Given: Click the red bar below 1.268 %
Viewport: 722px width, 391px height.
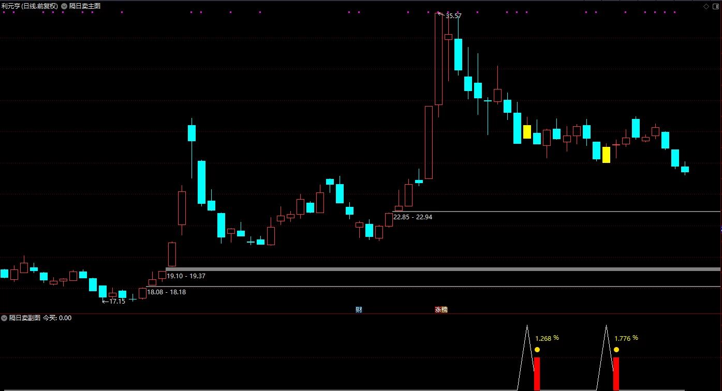Looking at the screenshot, I should (x=537, y=373).
